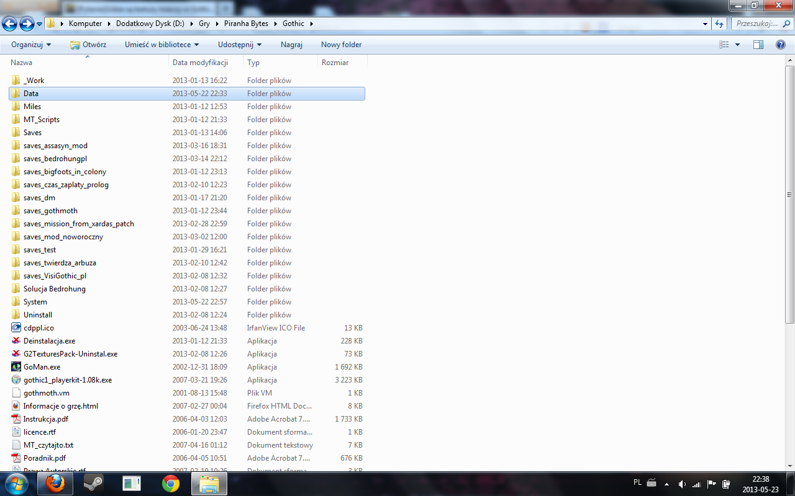Select the System folder icon

(16, 302)
